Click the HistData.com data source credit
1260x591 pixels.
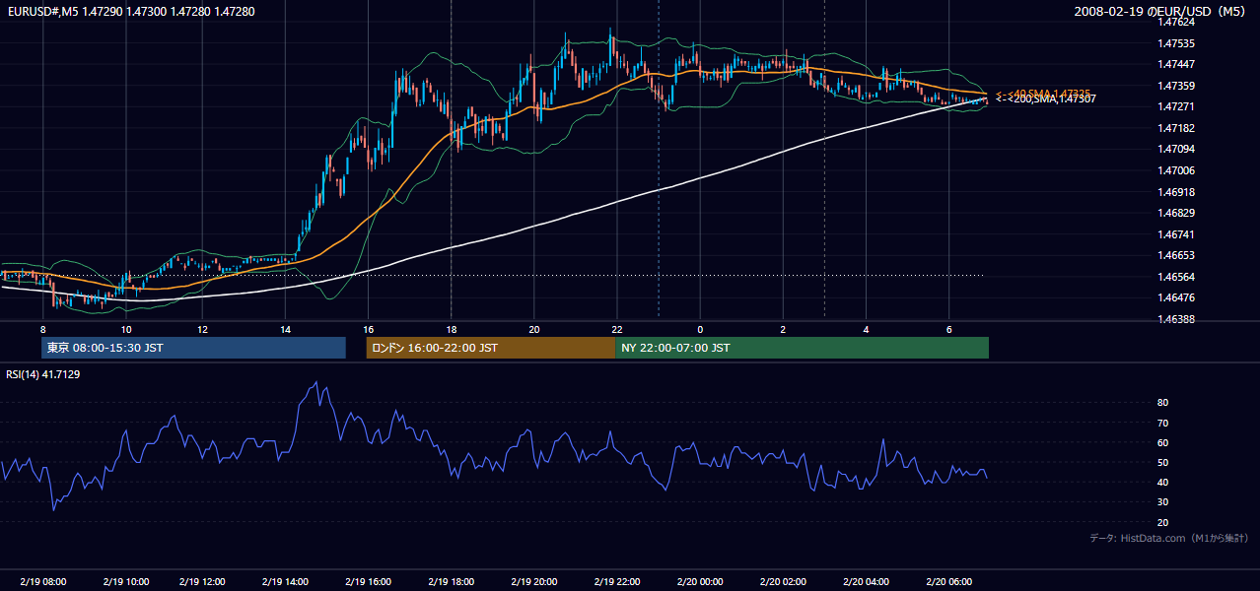pyautogui.click(x=1169, y=539)
